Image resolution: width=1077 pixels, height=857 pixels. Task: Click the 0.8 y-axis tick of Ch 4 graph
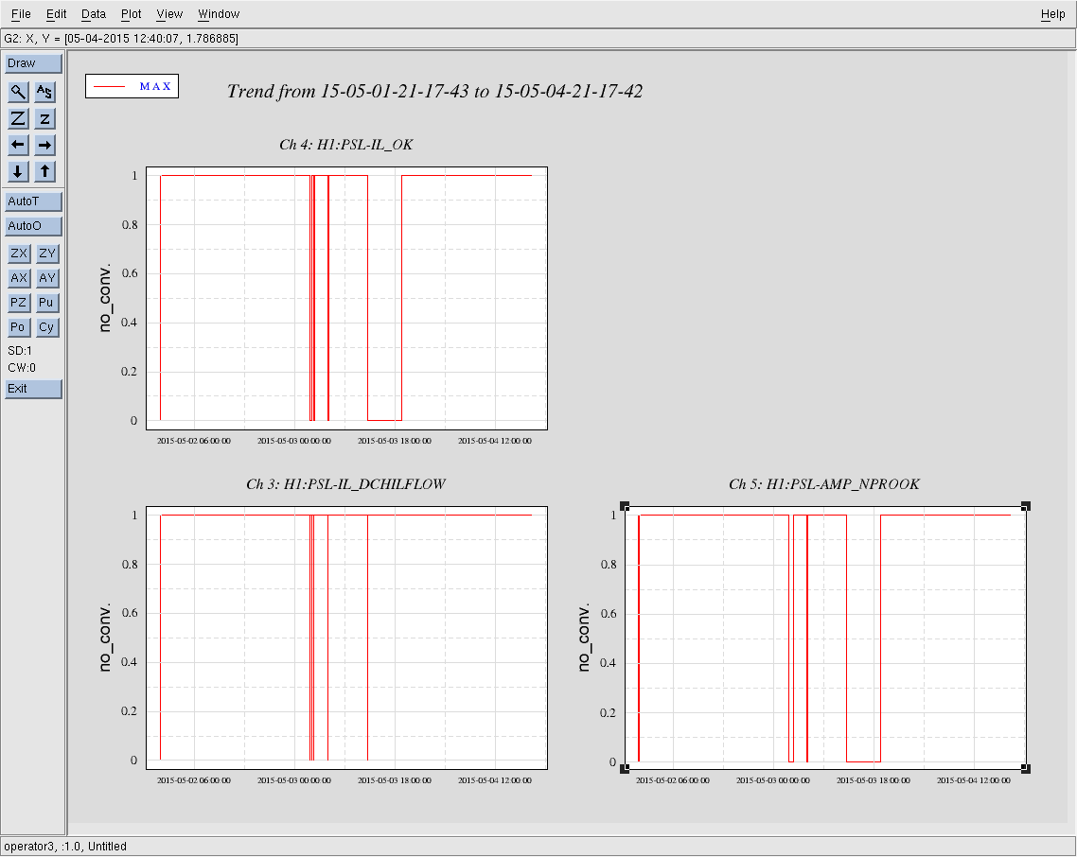tap(130, 224)
